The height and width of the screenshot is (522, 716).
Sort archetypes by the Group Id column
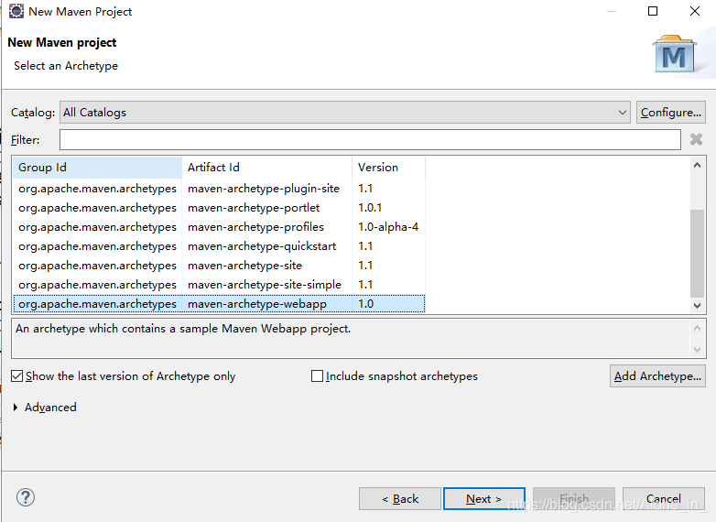pyautogui.click(x=97, y=168)
